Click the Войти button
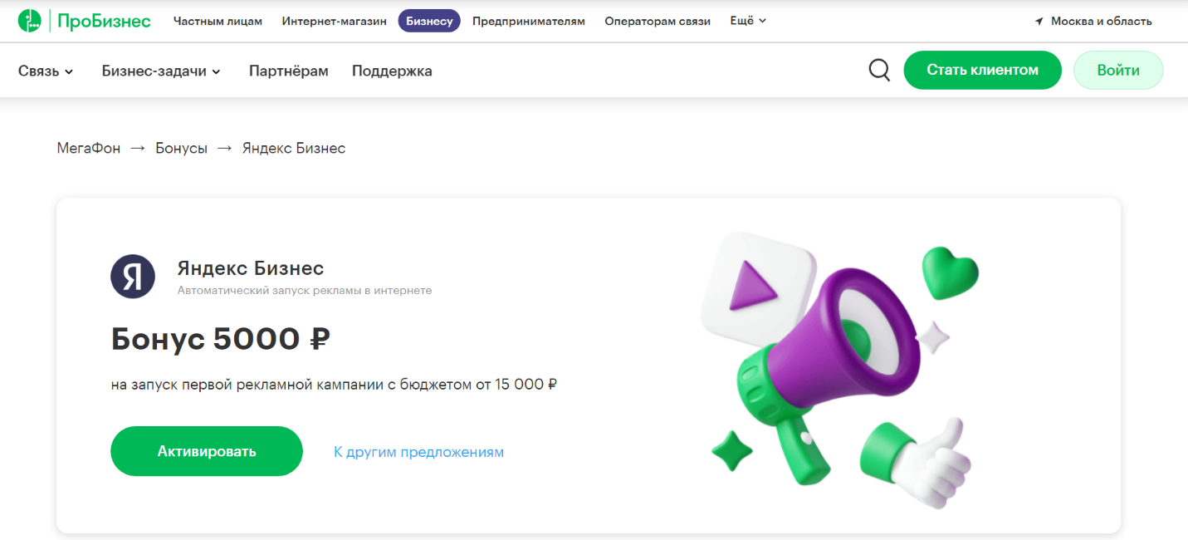1188x540 pixels. click(1118, 70)
